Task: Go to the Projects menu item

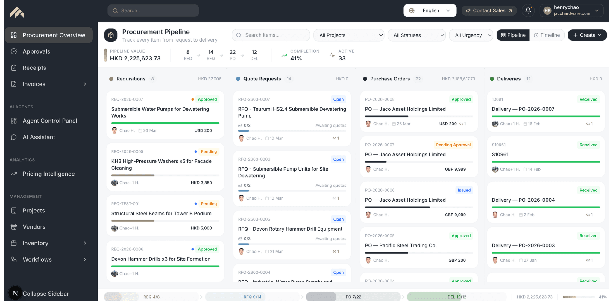Action: pos(49,211)
